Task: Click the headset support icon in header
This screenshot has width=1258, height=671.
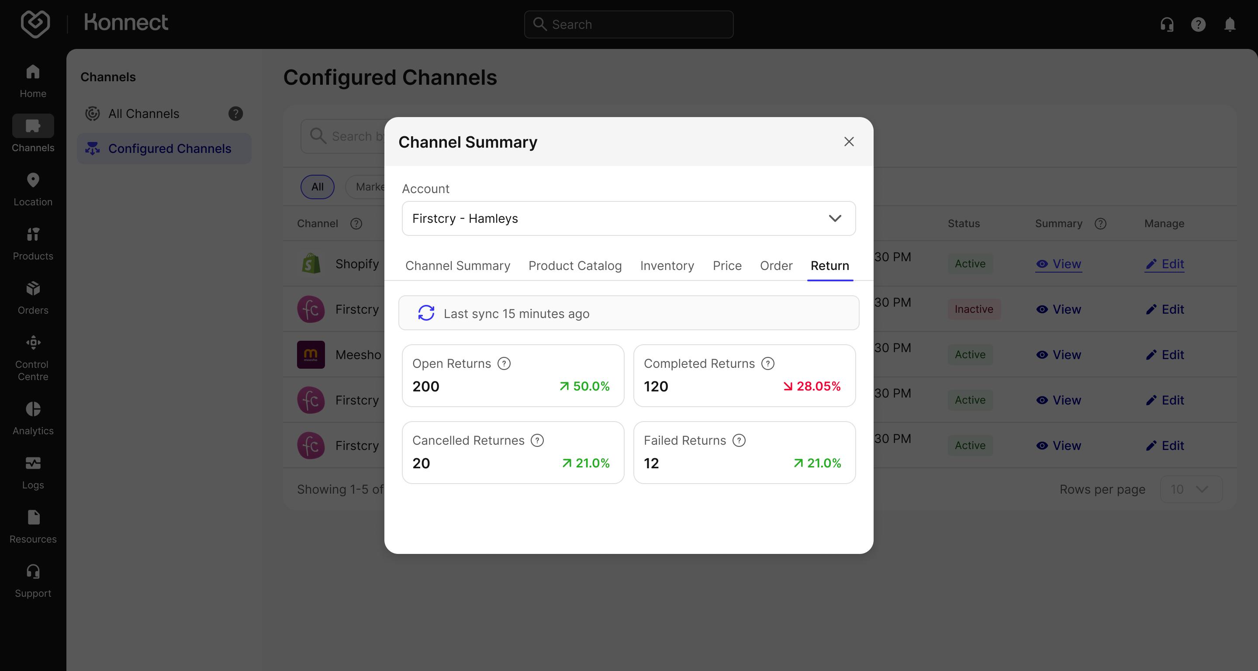Action: (x=1167, y=24)
